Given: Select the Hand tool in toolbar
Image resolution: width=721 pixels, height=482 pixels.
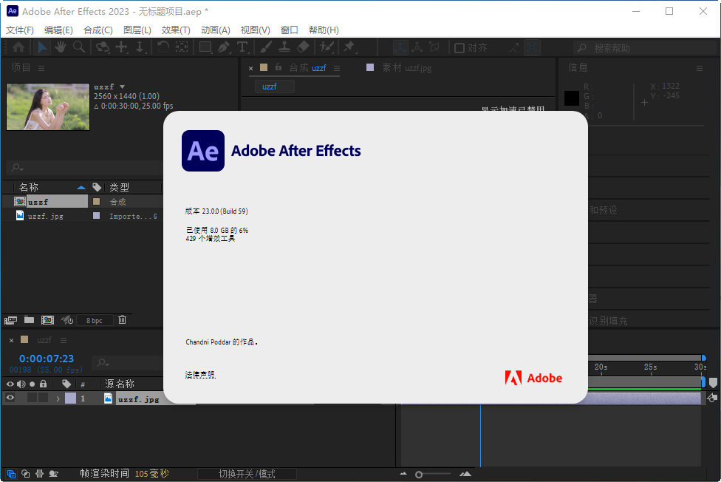Looking at the screenshot, I should click(60, 47).
